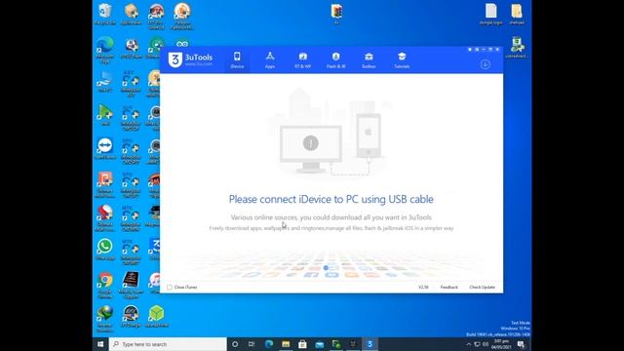Click the taskbar clock and date

tap(501, 344)
